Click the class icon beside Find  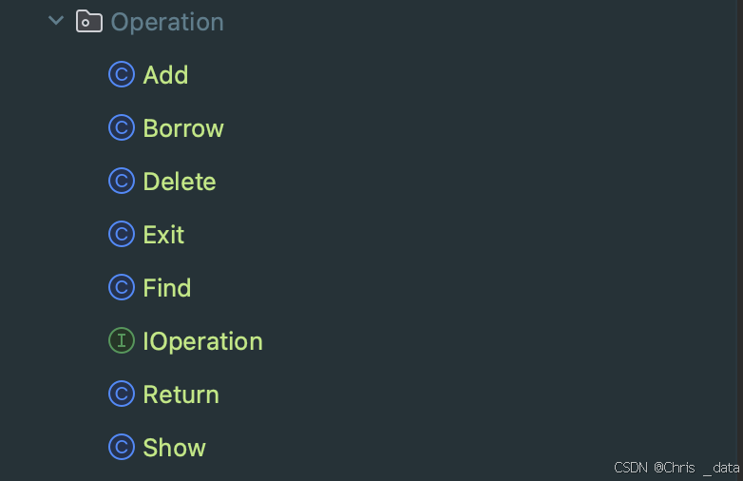(122, 287)
